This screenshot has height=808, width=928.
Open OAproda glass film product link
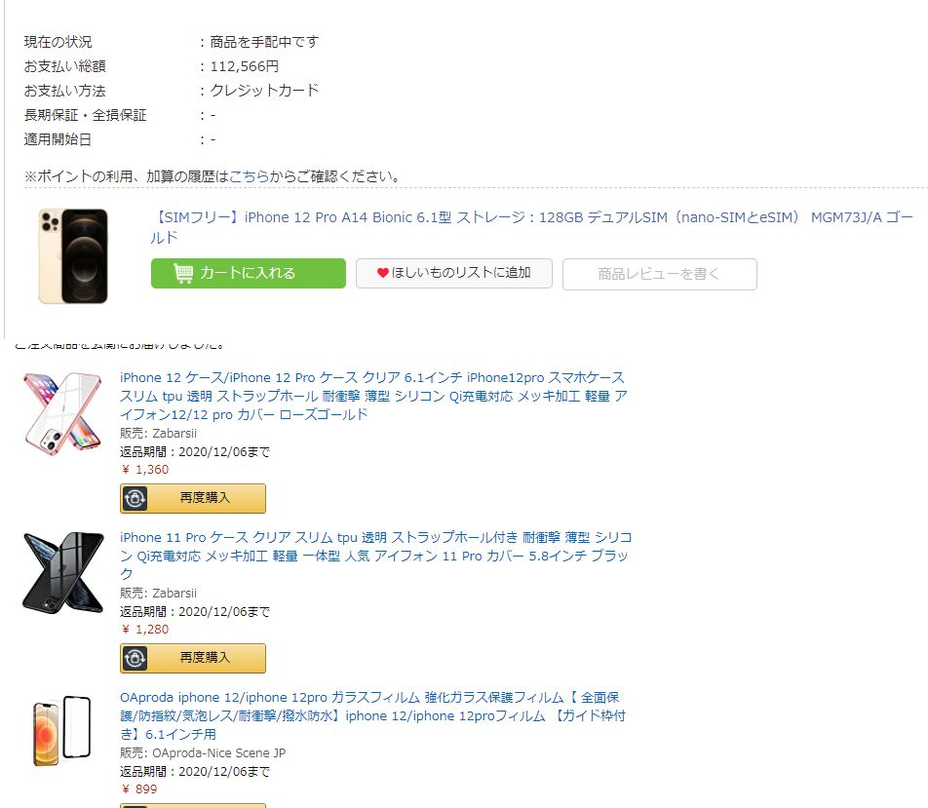[x=372, y=715]
